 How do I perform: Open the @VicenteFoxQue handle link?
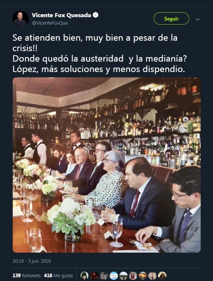click(50, 23)
